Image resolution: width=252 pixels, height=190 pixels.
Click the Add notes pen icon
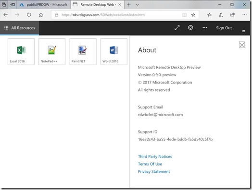pyautogui.click(x=221, y=15)
